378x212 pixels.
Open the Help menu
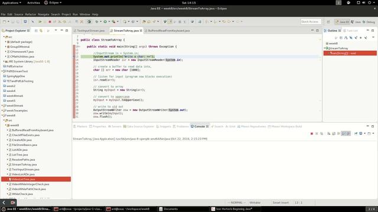click(x=95, y=14)
